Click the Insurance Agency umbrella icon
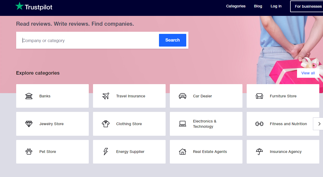This screenshot has height=177, width=323. pyautogui.click(x=259, y=152)
